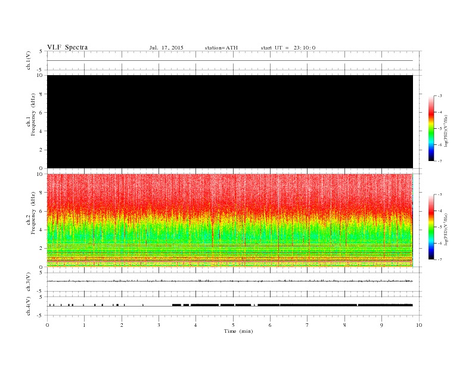The height and width of the screenshot is (365, 472).
Task: Click the ch.1 'Frequency (kHz)' axis label
Action: coord(33,115)
